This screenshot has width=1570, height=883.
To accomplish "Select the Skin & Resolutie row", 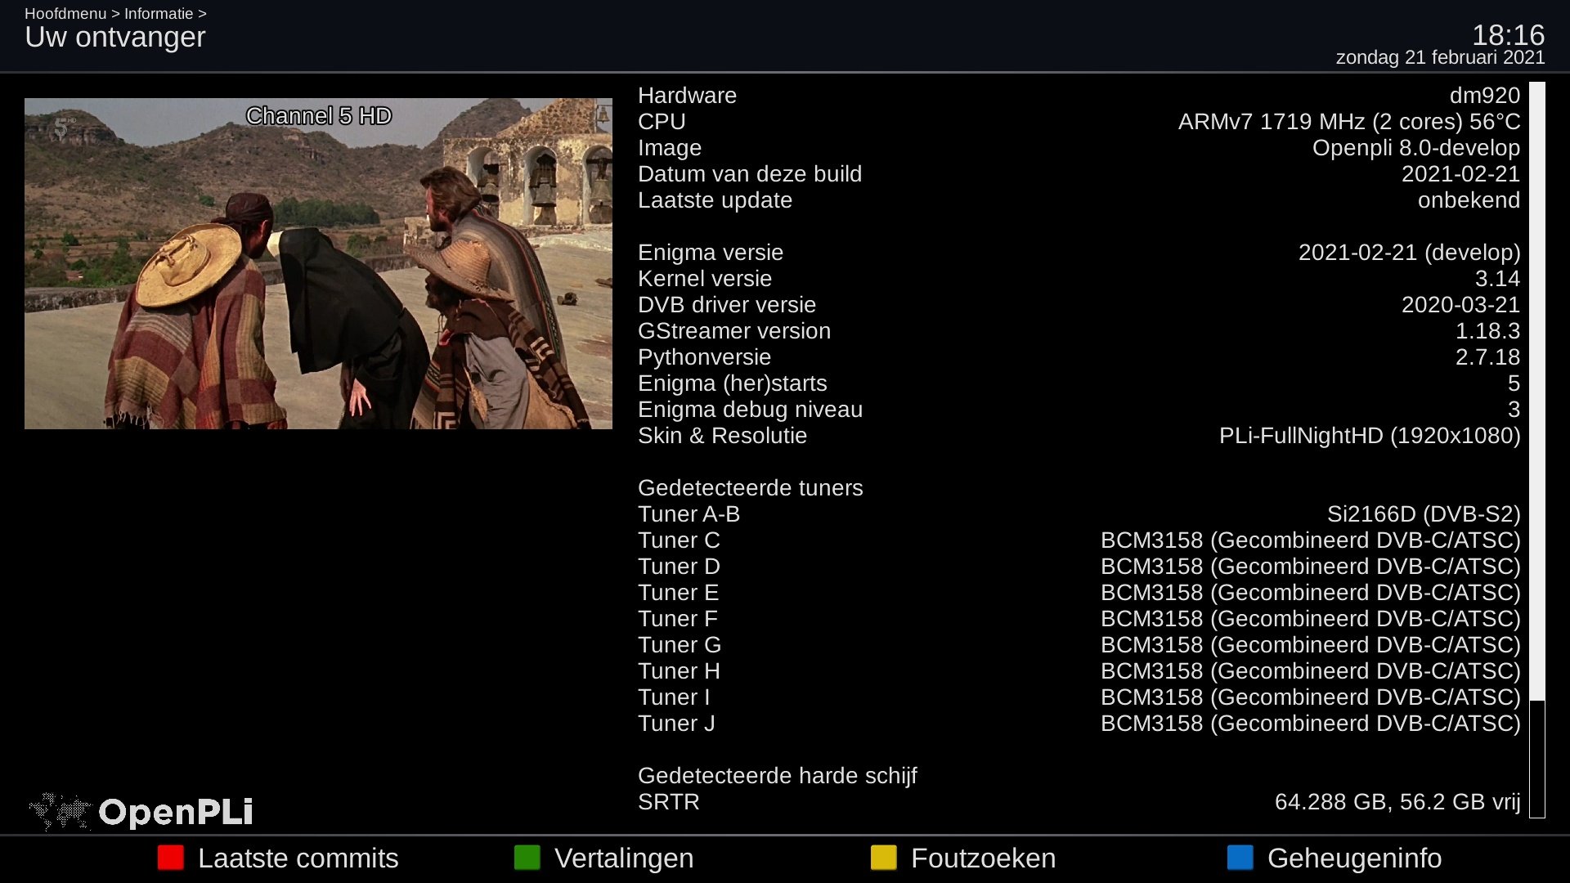I will pyautogui.click(x=1079, y=436).
